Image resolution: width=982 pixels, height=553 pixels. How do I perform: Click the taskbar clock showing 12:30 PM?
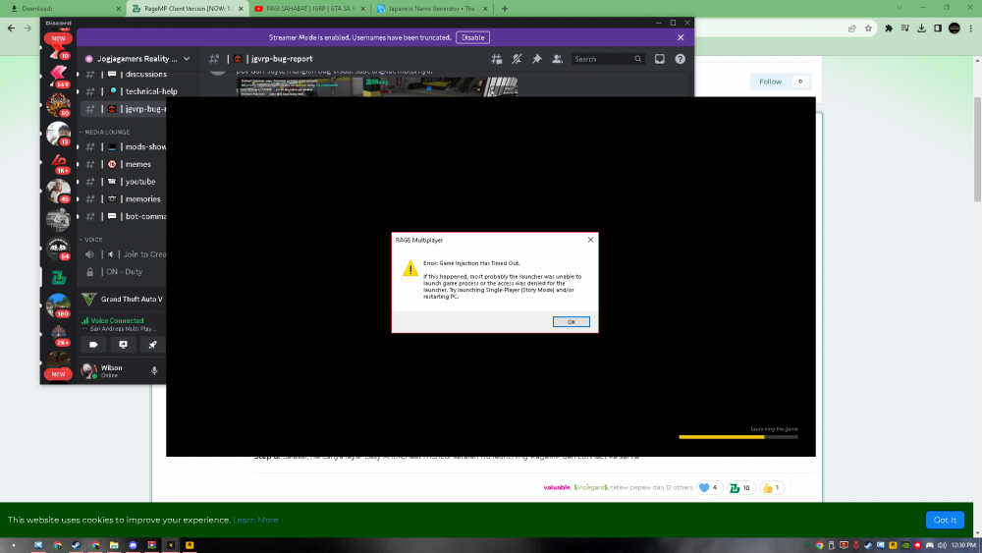964,545
